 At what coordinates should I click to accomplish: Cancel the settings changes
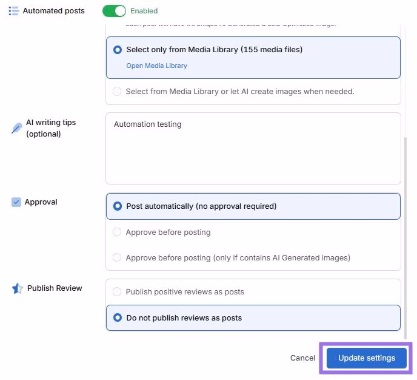302,358
